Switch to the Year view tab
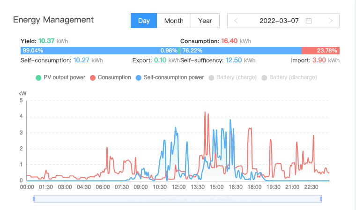Image resolution: width=356 pixels, height=210 pixels. 205,21
